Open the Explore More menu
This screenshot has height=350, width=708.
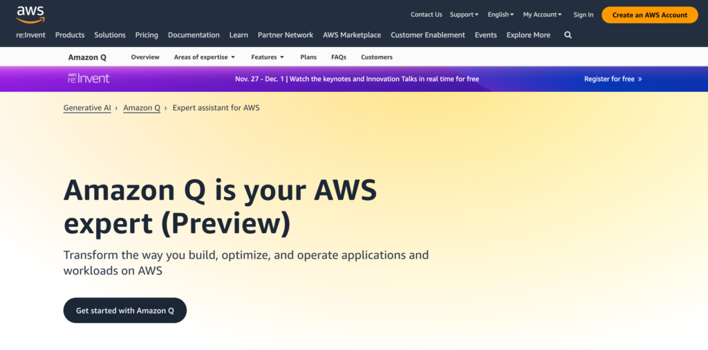528,35
